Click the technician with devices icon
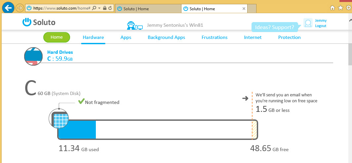The image size is (352, 163). click(x=135, y=25)
